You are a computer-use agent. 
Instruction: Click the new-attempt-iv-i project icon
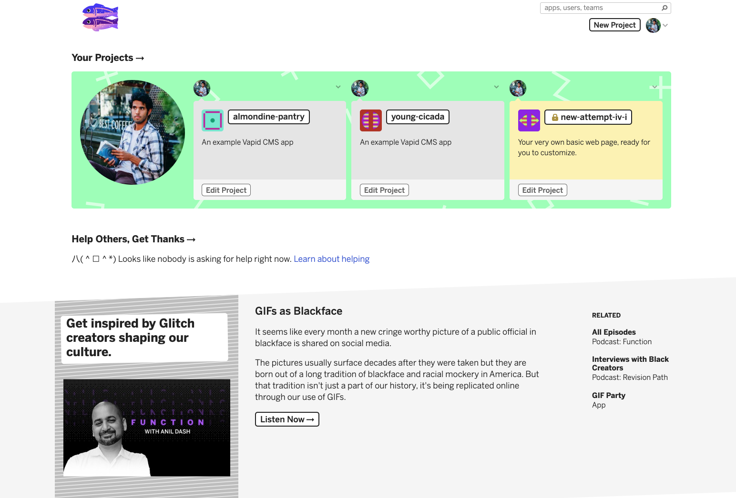[529, 120]
